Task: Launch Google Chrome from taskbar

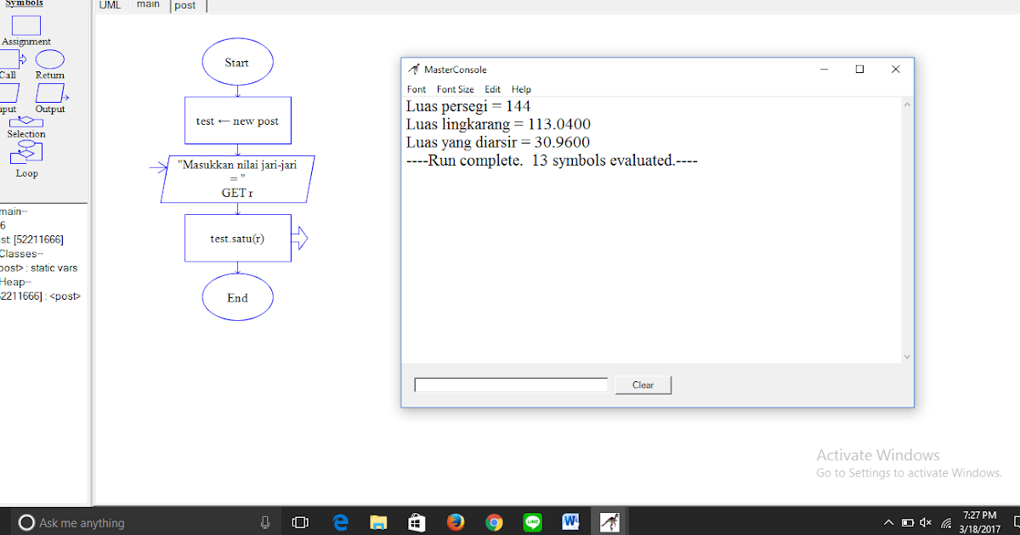Action: click(494, 522)
